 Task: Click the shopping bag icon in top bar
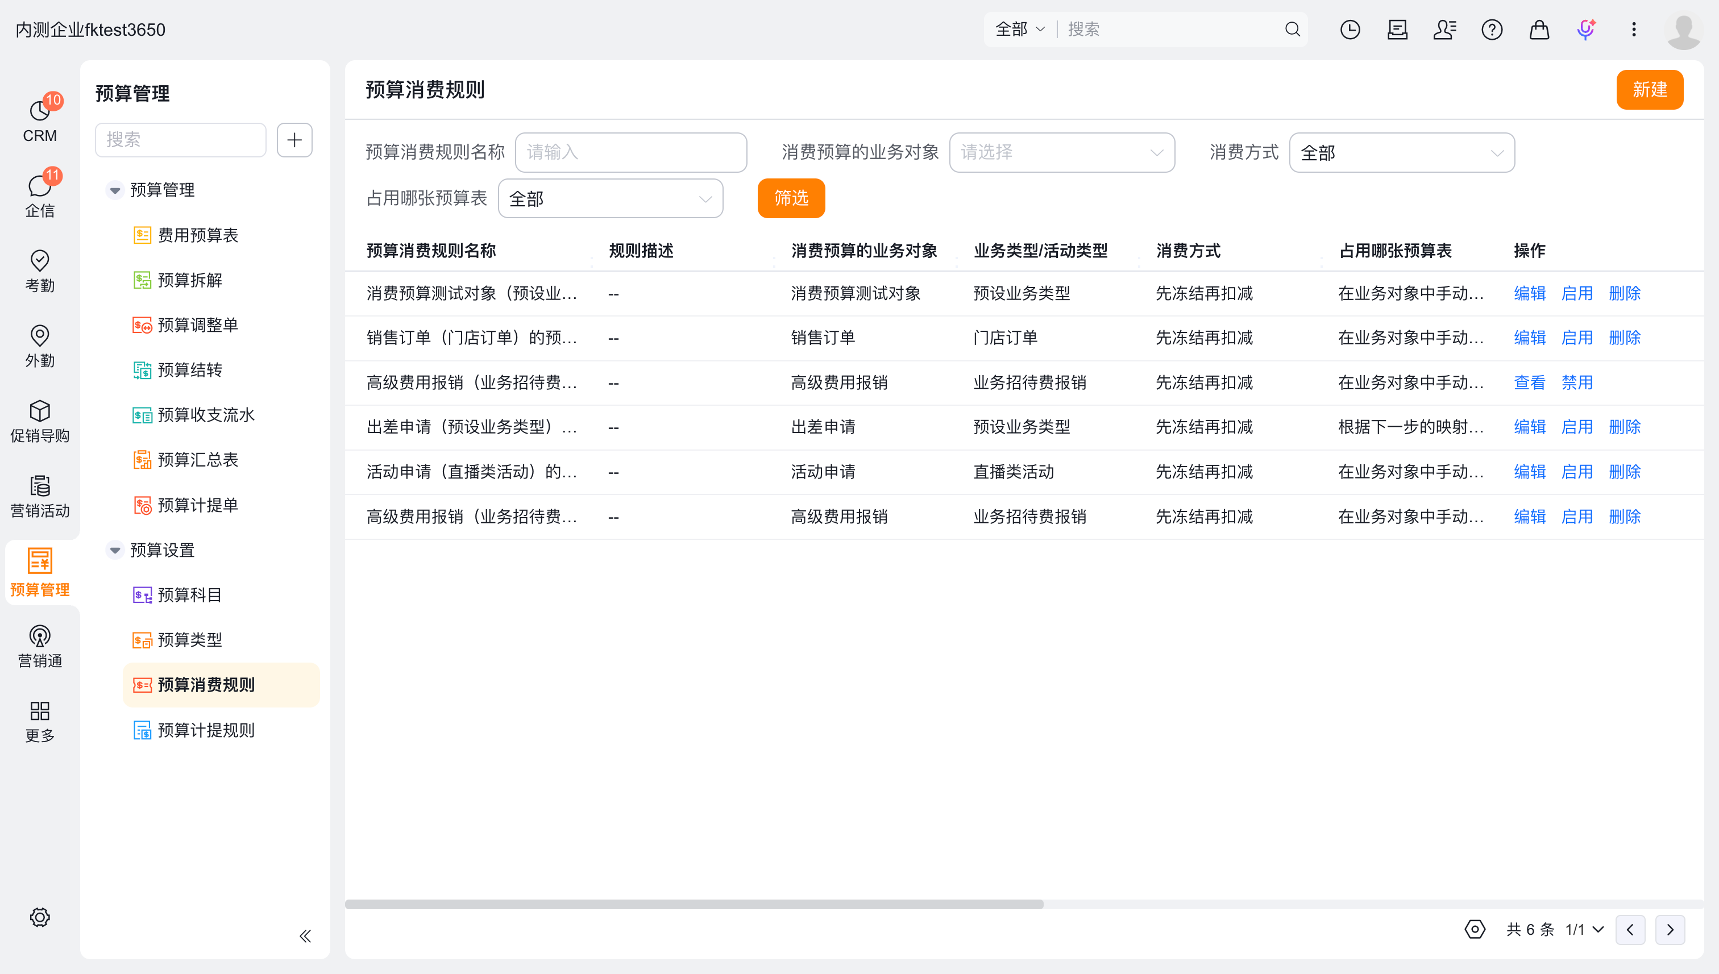coord(1539,30)
